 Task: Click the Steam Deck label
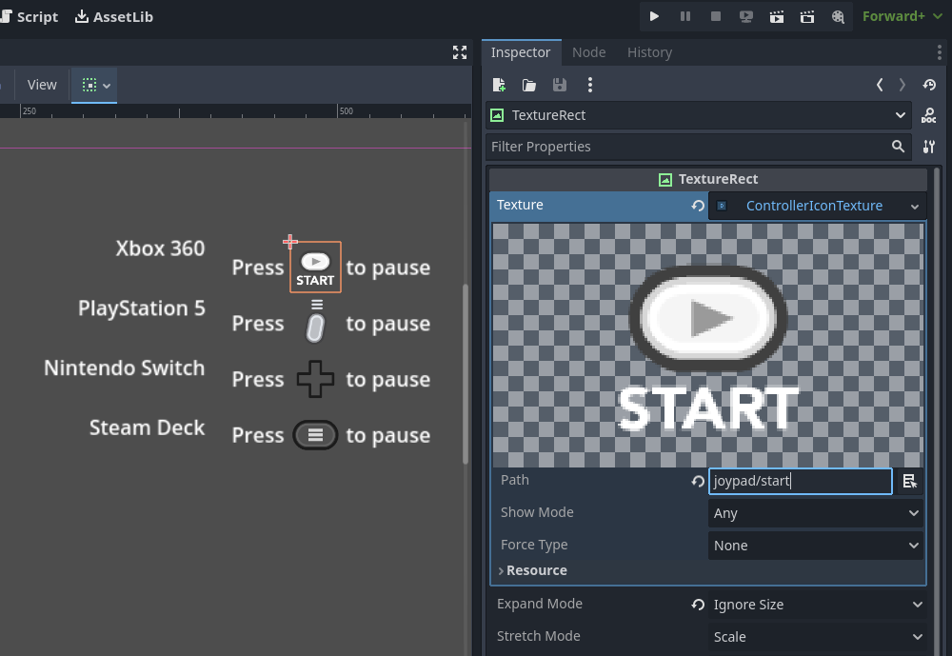pos(147,427)
